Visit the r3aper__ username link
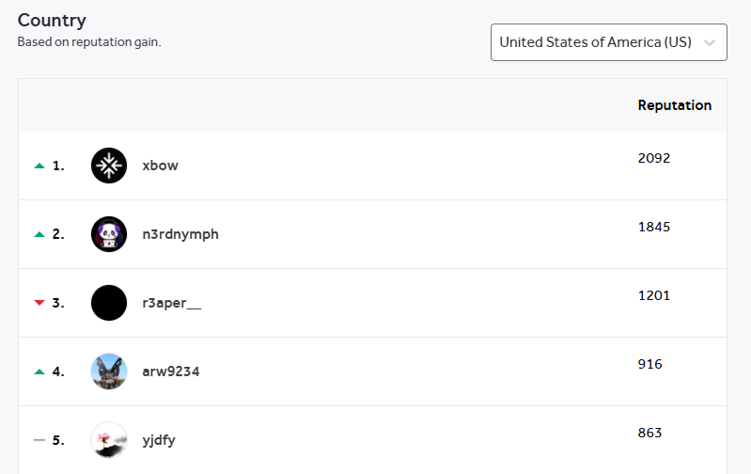The image size is (751, 474). pyautogui.click(x=172, y=303)
